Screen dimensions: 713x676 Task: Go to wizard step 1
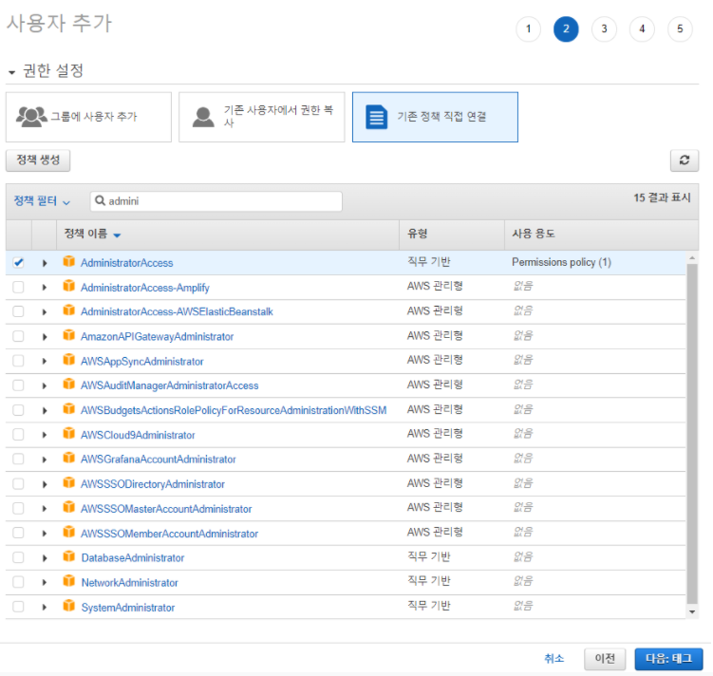[529, 29]
